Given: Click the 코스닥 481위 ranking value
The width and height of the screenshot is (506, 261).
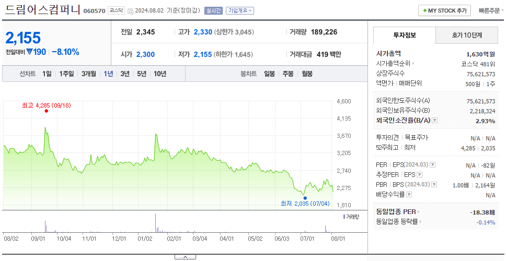Looking at the screenshot, I should (478, 64).
